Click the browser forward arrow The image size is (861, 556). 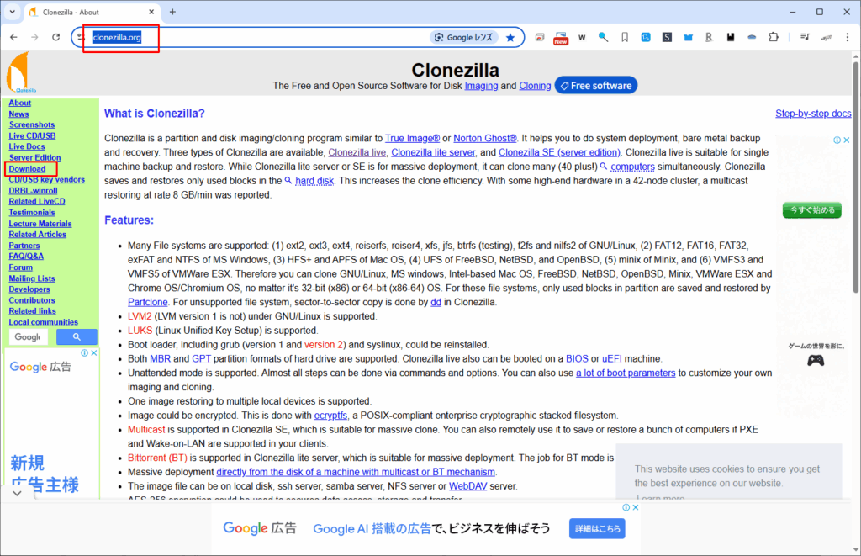tap(34, 37)
